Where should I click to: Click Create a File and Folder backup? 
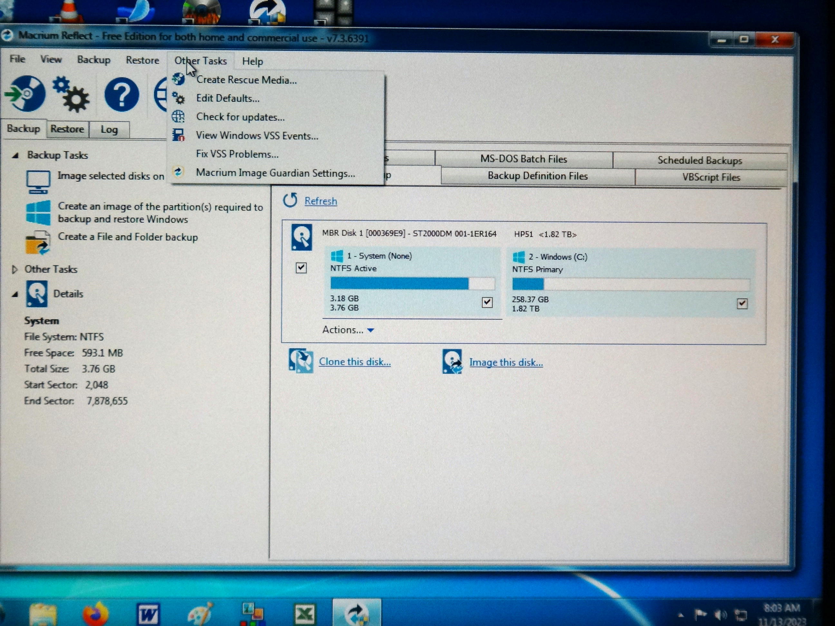(128, 237)
